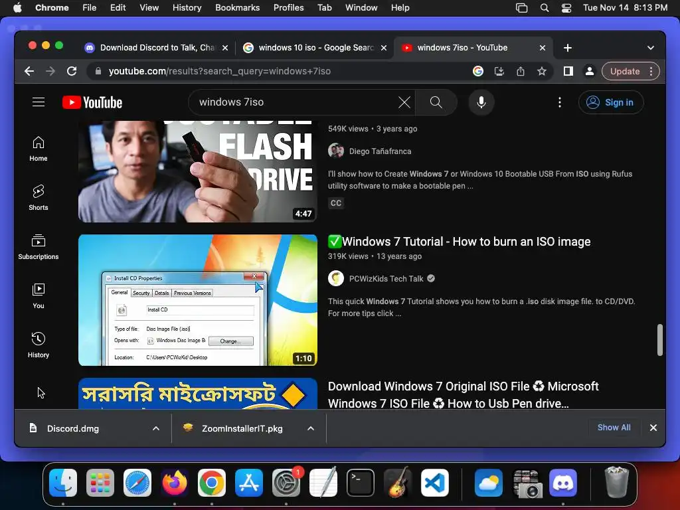Screen dimensions: 680x510
Task: Click the Flash Drive video thumbnail
Action: coord(198,172)
